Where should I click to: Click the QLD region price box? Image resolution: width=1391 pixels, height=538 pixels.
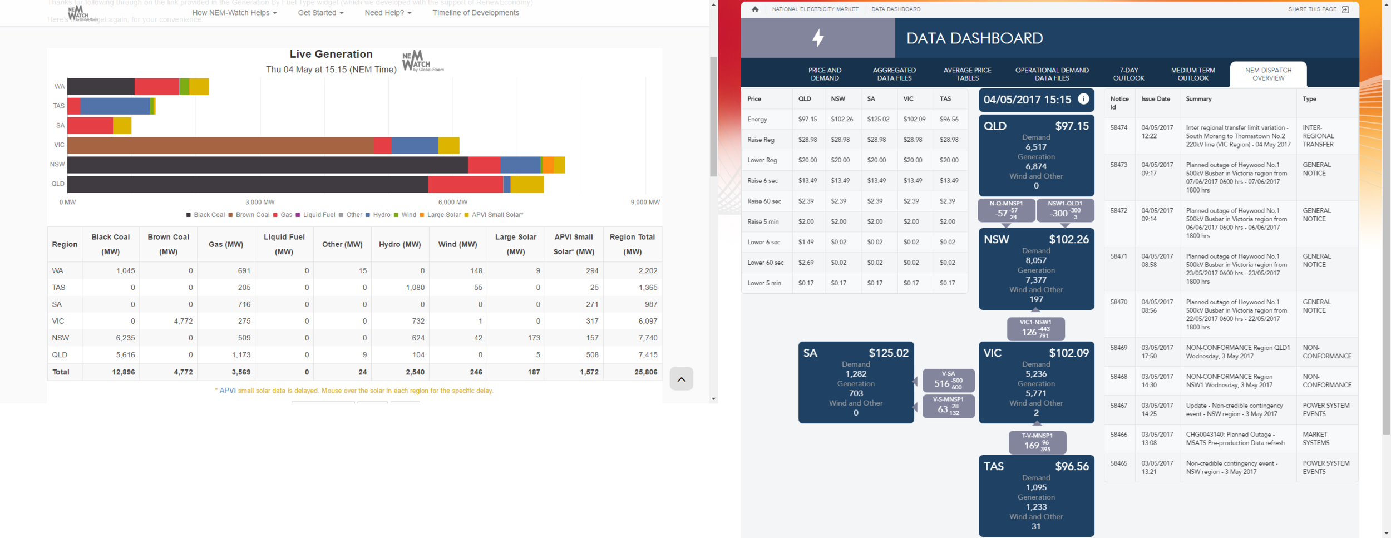(1036, 155)
